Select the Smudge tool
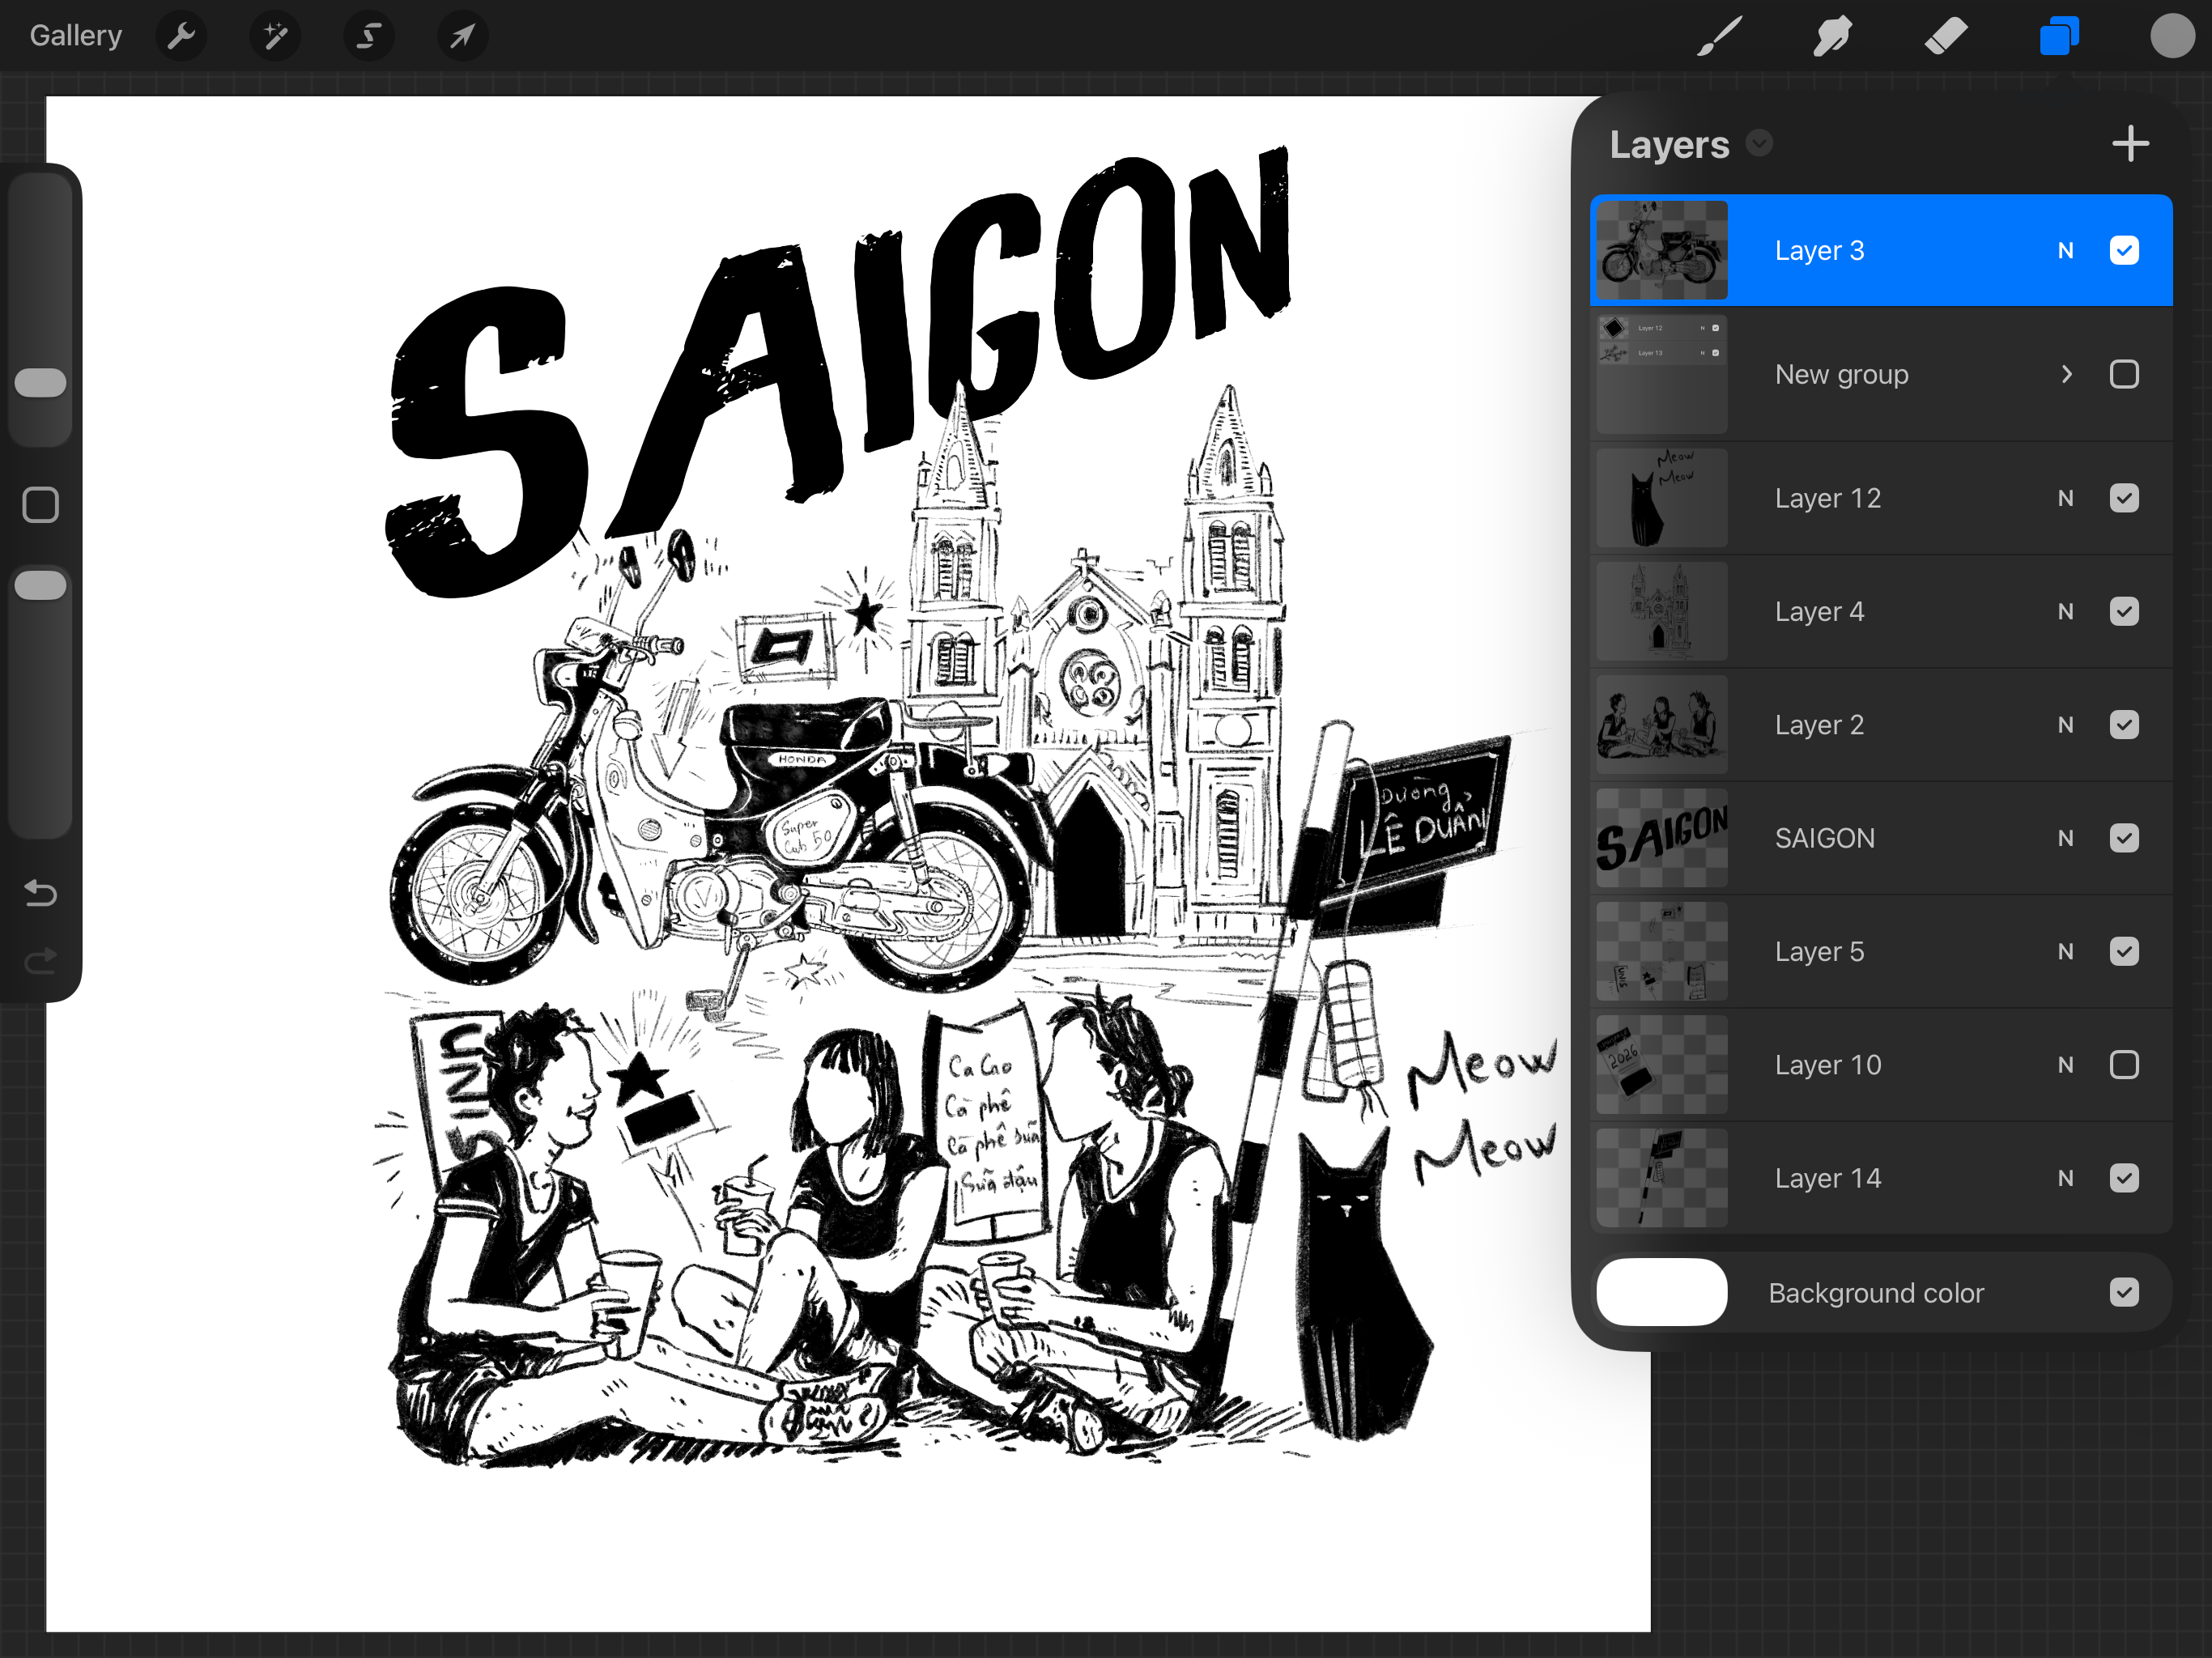Viewport: 2212px width, 1658px height. coord(1832,37)
